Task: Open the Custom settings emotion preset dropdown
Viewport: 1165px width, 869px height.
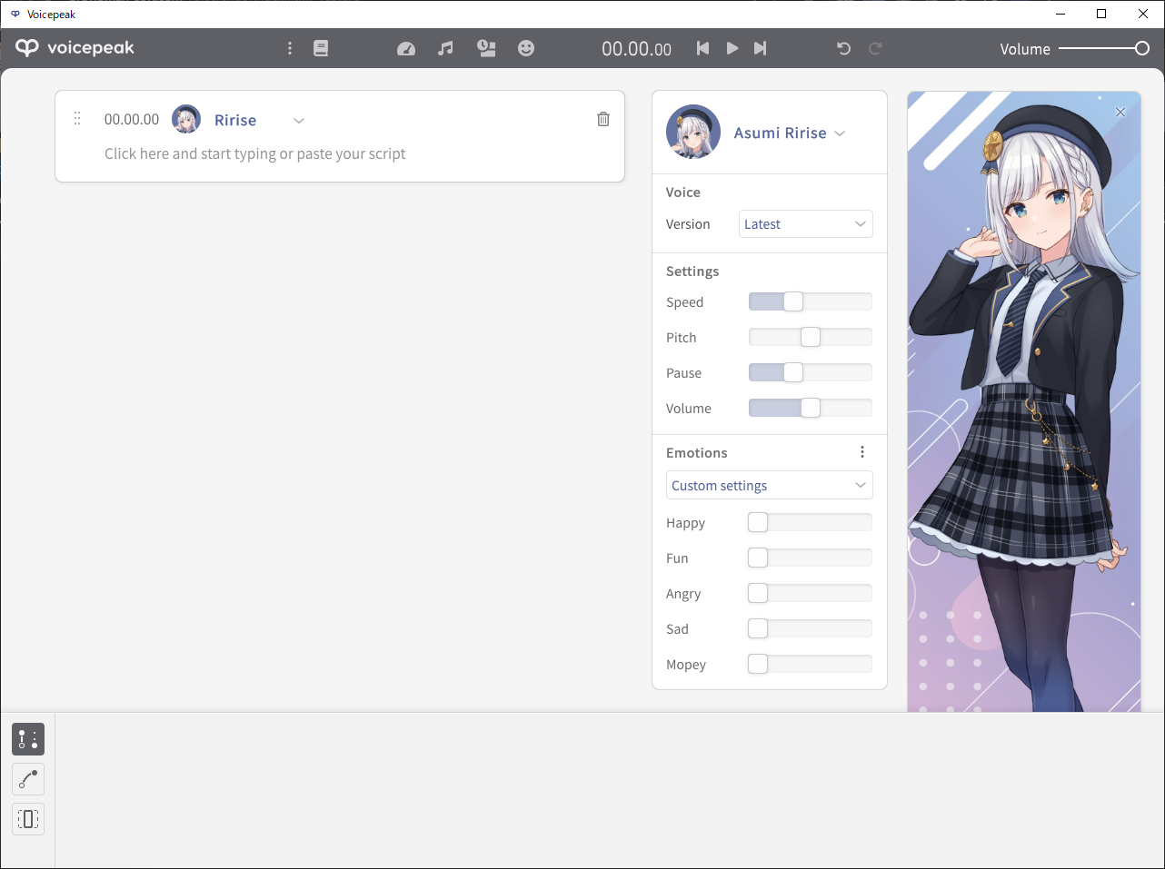Action: point(770,485)
